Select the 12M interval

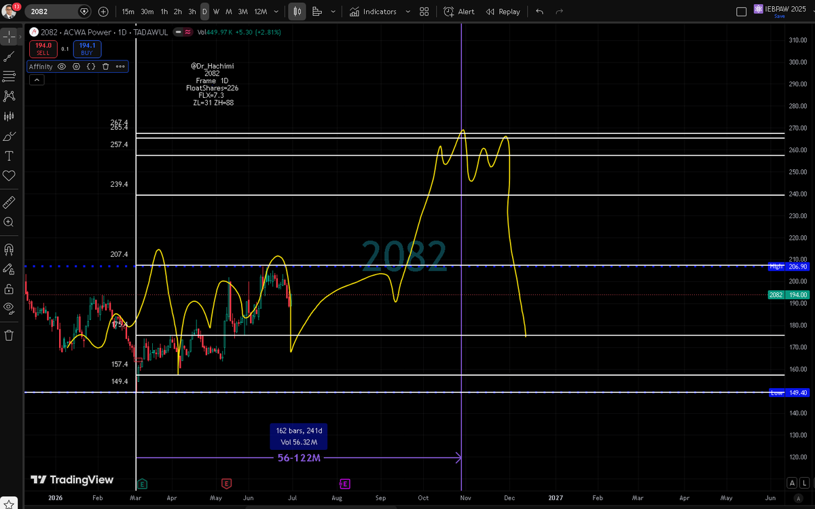click(x=260, y=12)
